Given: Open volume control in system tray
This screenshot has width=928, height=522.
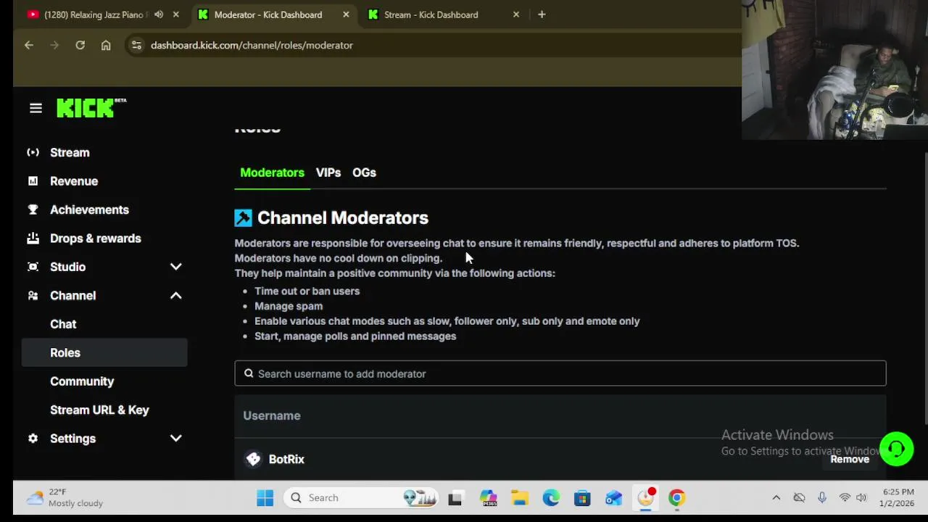Looking at the screenshot, I should click(x=861, y=497).
